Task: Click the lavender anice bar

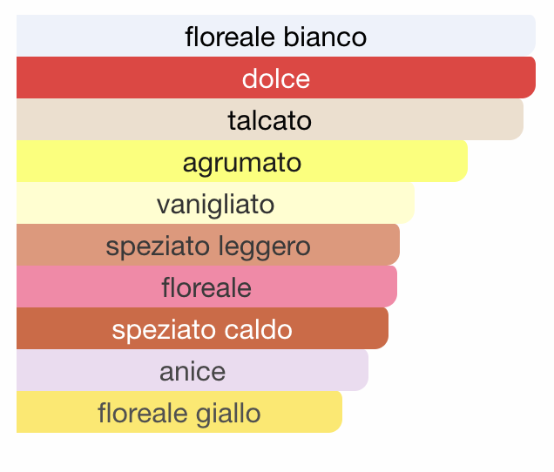Action: [193, 370]
